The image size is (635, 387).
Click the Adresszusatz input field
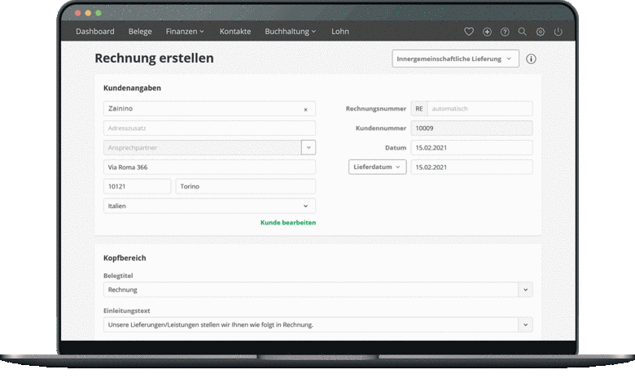click(x=209, y=128)
